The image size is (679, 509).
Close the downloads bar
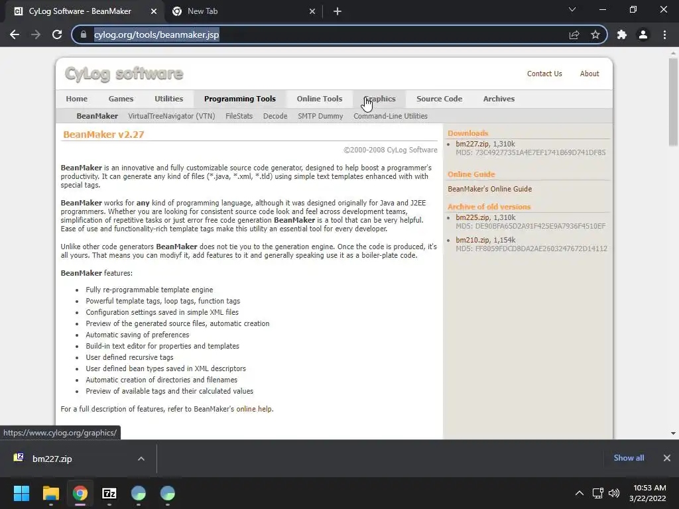667,458
